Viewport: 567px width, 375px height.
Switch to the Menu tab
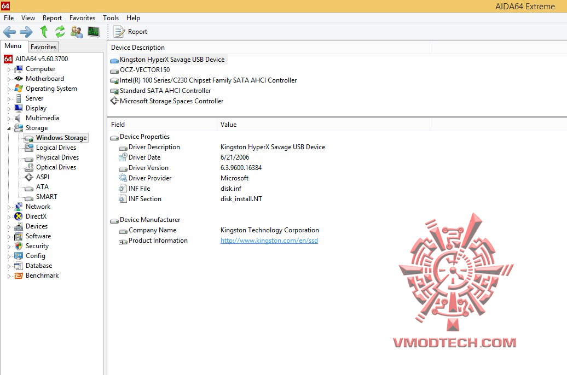coord(13,46)
